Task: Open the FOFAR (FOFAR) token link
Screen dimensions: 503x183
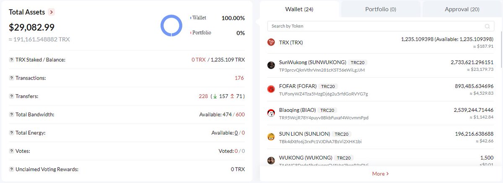Action: tap(298, 86)
